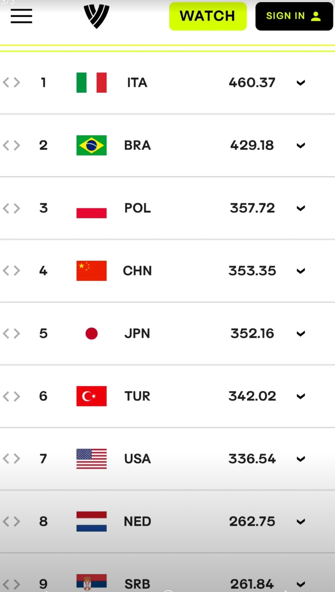Image resolution: width=335 pixels, height=592 pixels.
Task: Click the WATCH button
Action: 208,16
